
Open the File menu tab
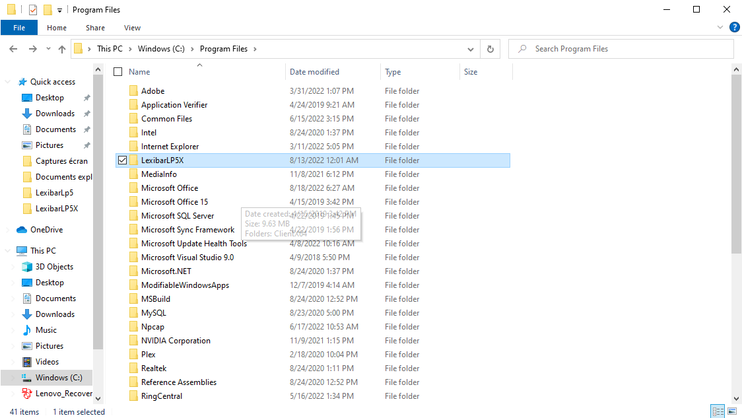pyautogui.click(x=19, y=28)
